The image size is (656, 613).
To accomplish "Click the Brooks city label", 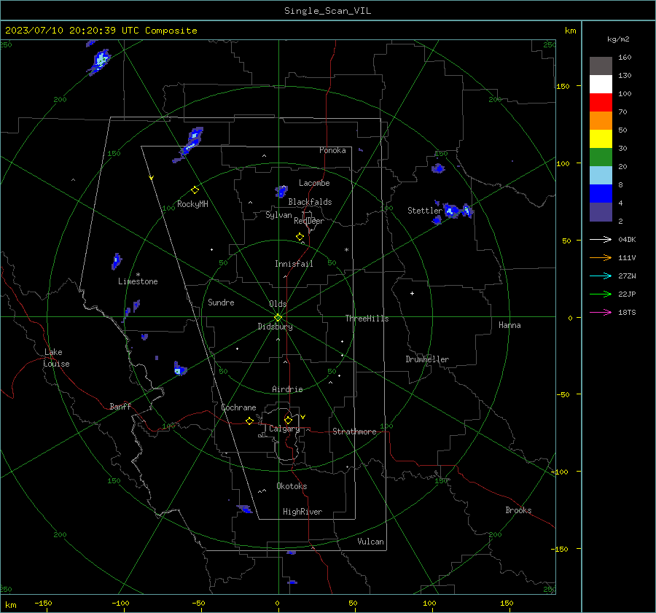I will coord(518,510).
